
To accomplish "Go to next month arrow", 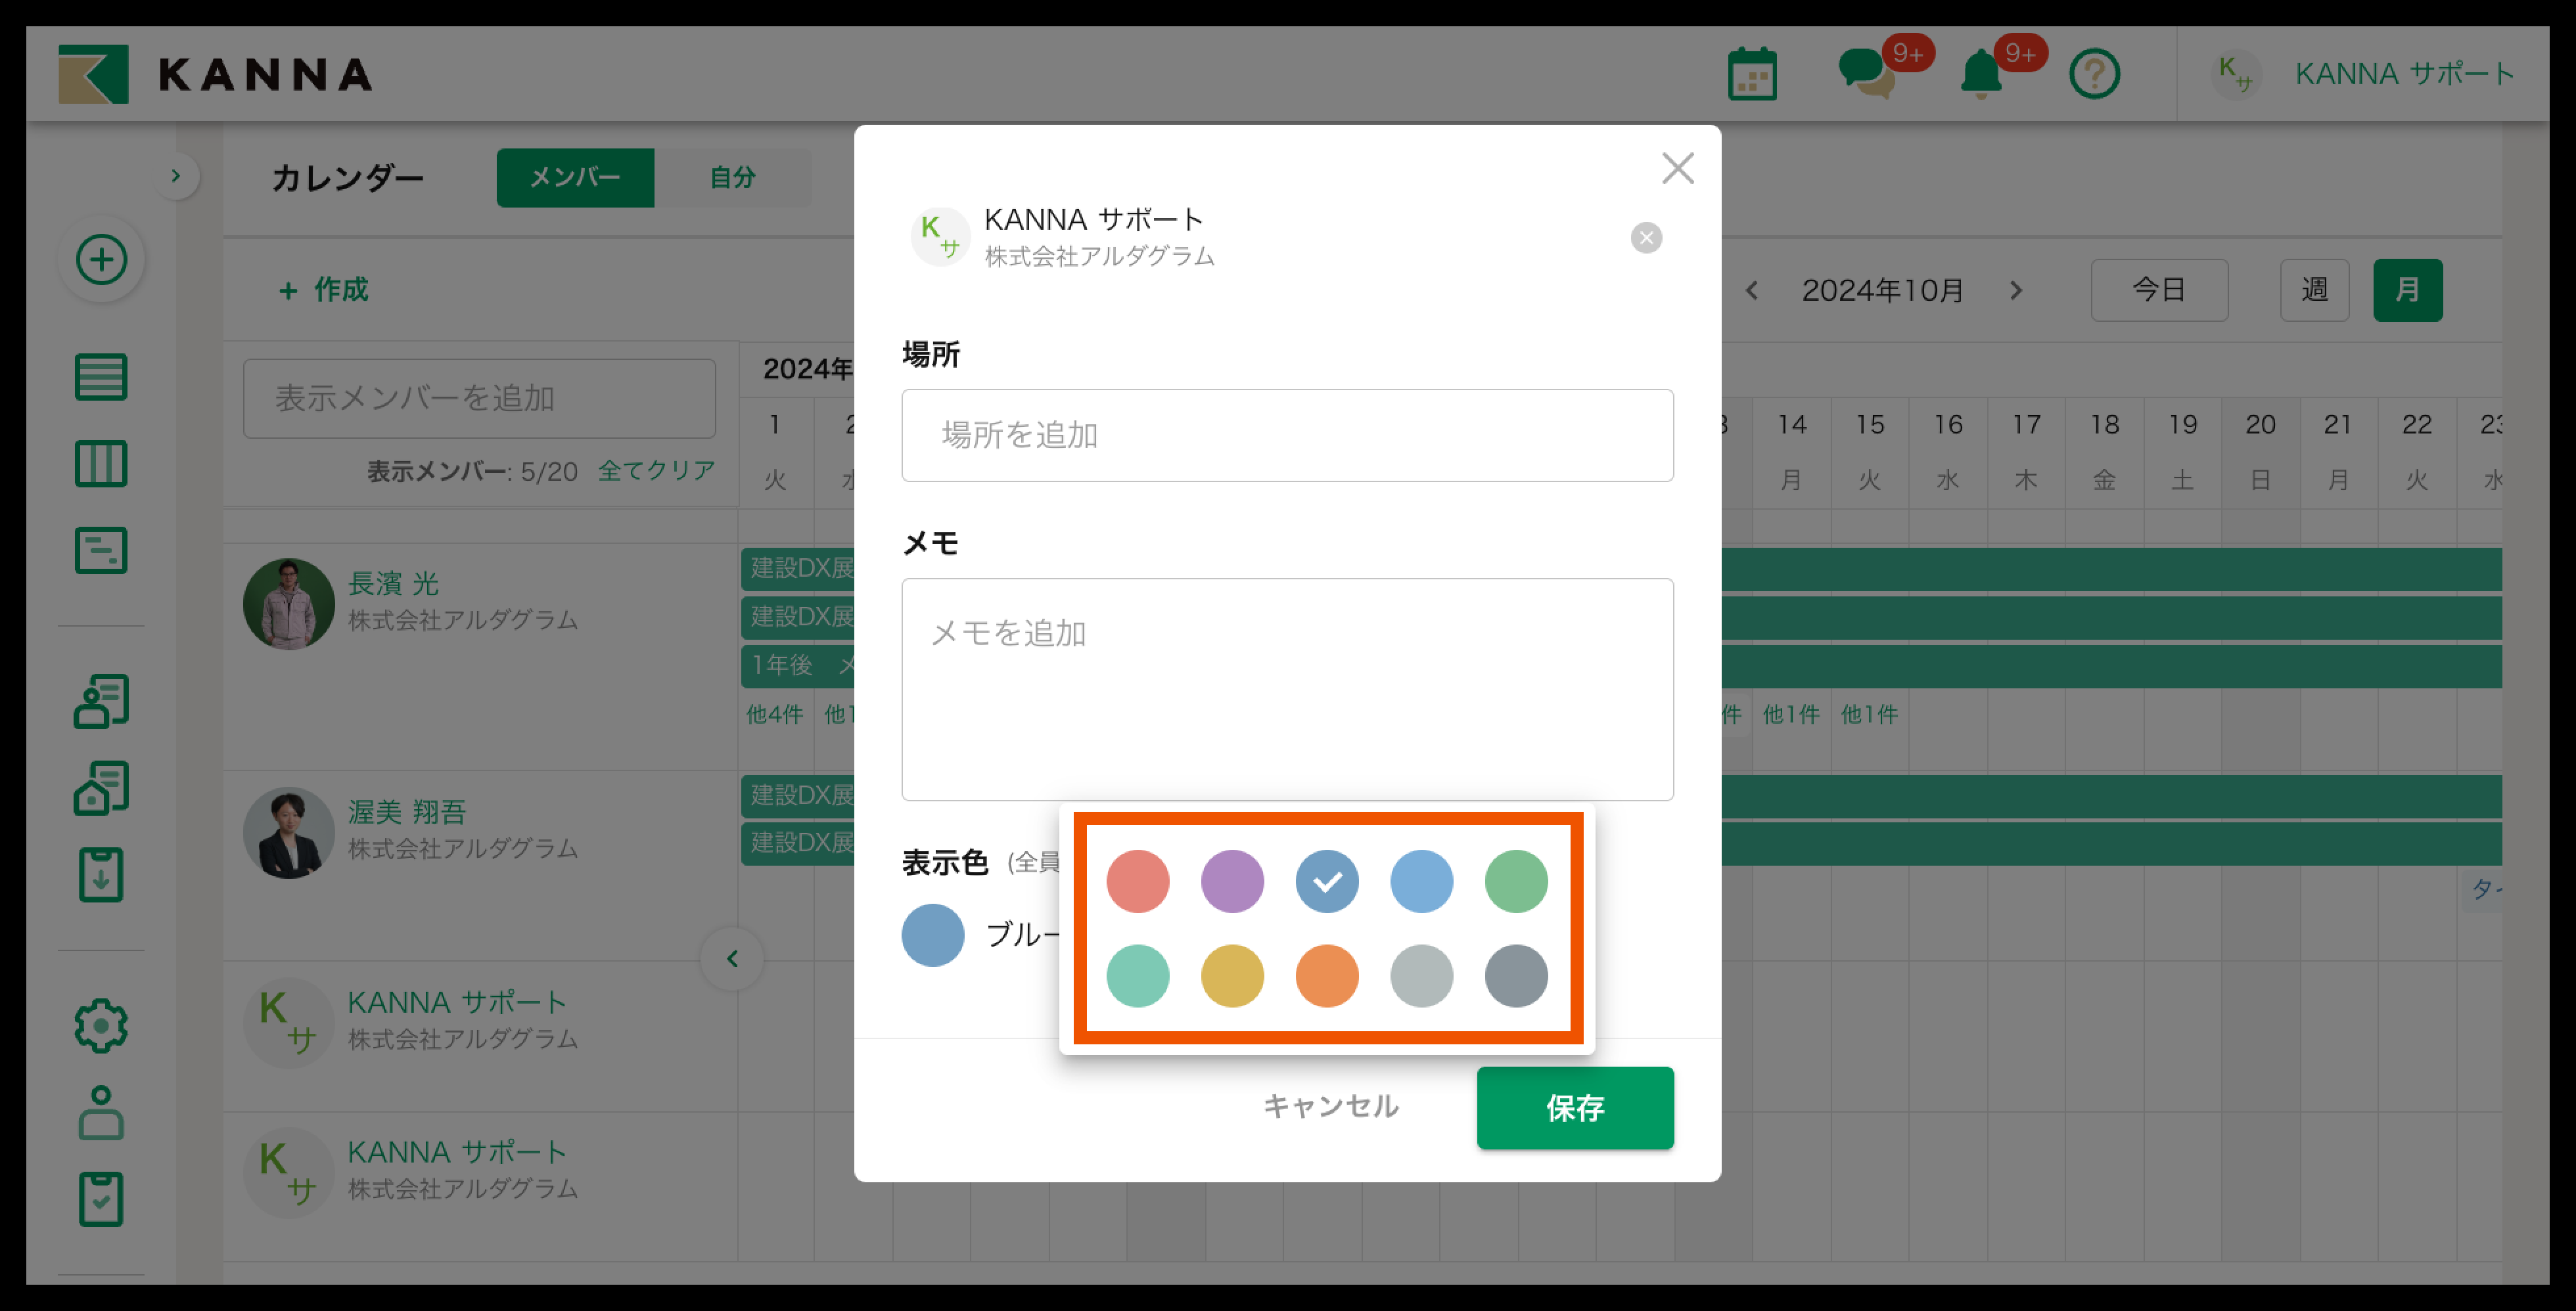I will (x=2016, y=291).
